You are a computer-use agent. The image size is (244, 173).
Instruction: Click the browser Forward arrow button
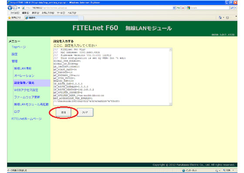15,8
